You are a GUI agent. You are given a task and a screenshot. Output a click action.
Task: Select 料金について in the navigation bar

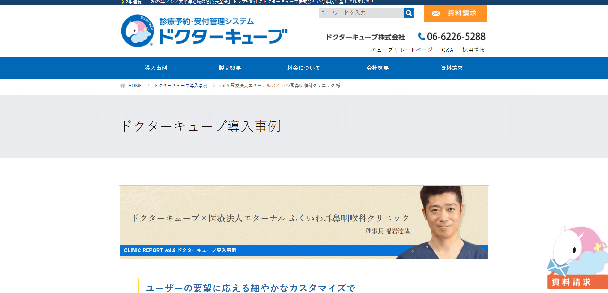304,68
